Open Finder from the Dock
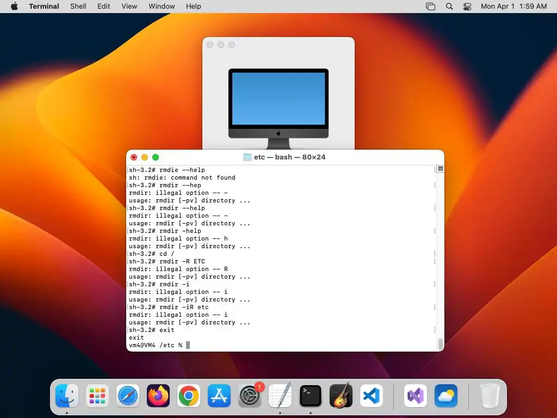The height and width of the screenshot is (418, 557). pyautogui.click(x=67, y=396)
